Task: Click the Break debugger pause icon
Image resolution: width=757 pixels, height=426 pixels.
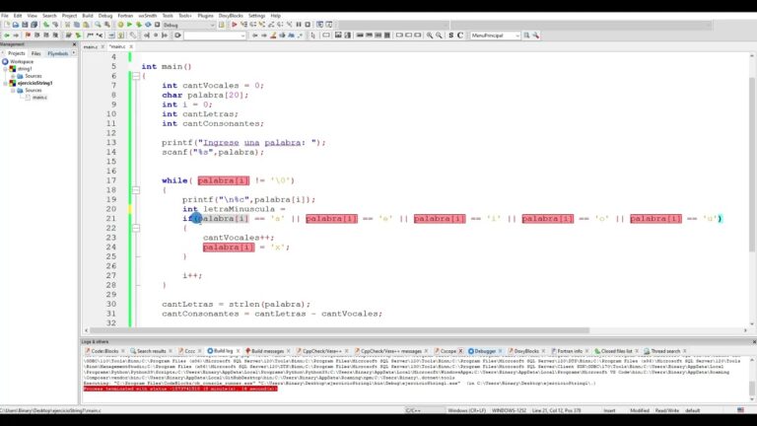Action: [299, 25]
